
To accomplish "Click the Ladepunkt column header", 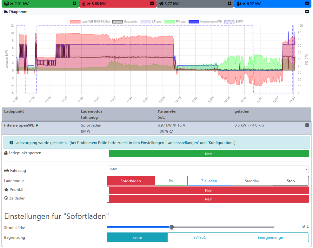I will click(14, 111).
